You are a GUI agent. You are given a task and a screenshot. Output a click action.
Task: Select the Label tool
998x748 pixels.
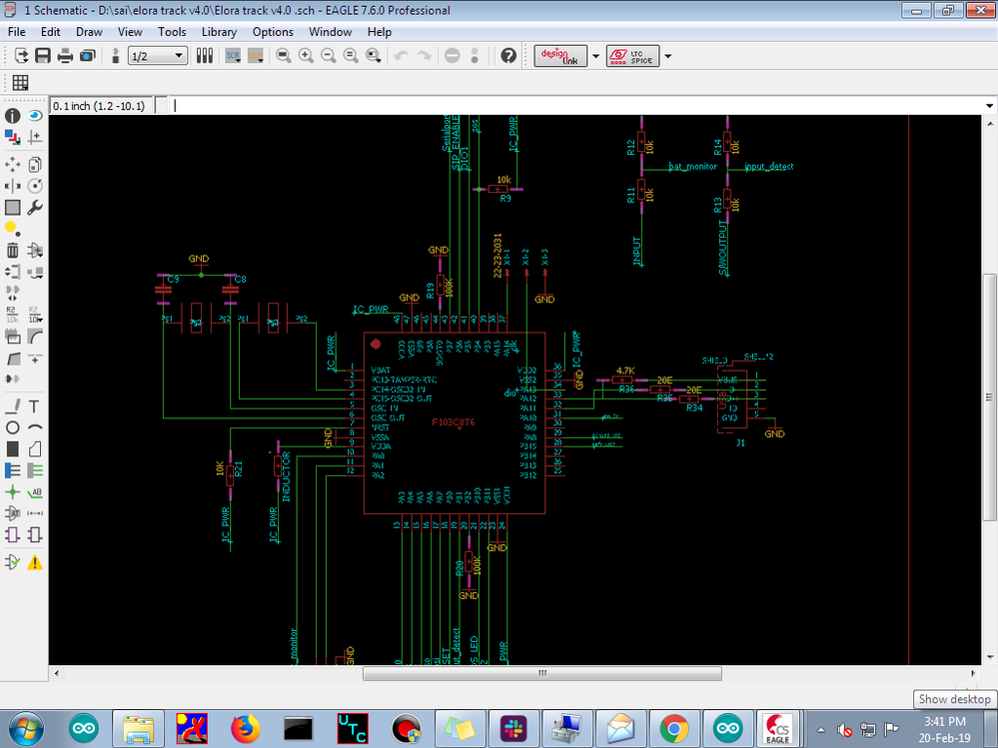35,491
